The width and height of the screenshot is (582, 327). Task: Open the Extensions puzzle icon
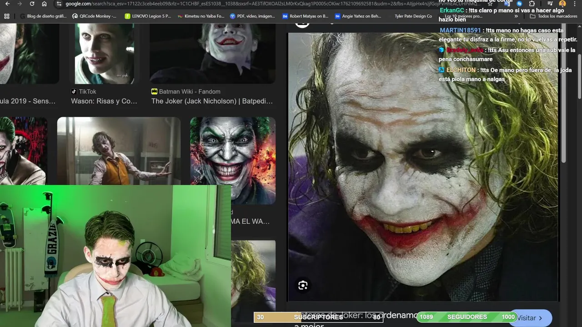click(x=532, y=4)
